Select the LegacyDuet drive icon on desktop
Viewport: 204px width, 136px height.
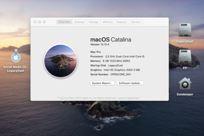pyautogui.click(x=185, y=30)
